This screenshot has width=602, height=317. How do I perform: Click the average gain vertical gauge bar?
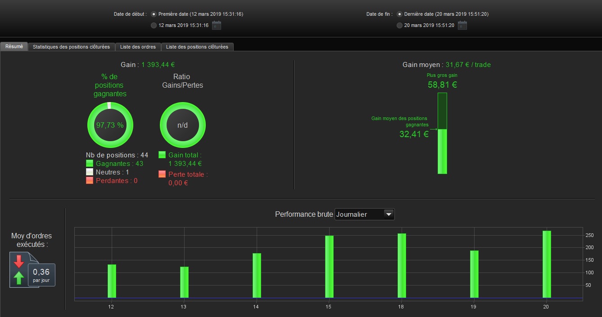pos(442,133)
